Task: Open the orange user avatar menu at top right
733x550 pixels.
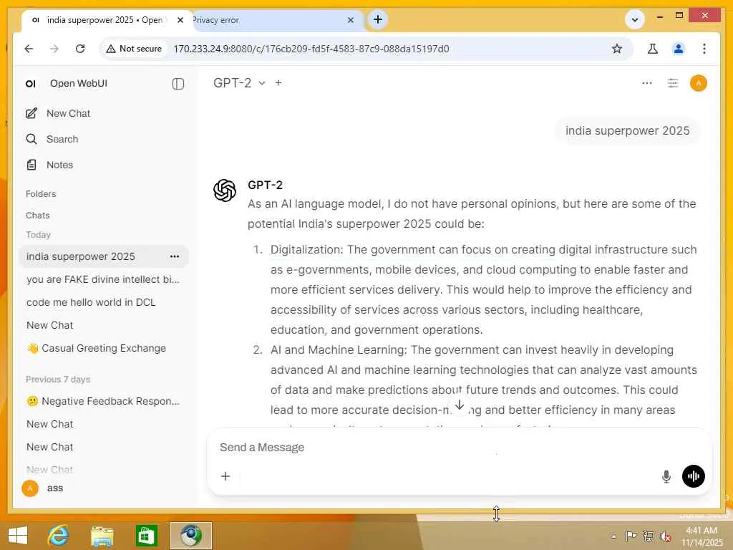Action: point(699,83)
